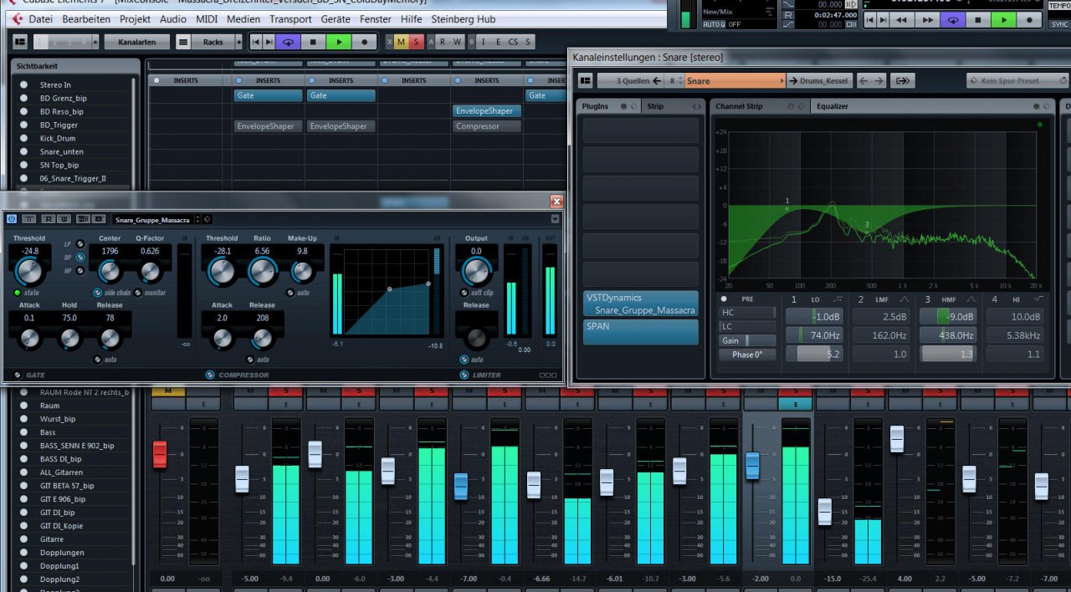Toggle Compressor Make-Up auto button
Image resolution: width=1071 pixels, height=592 pixels.
pyautogui.click(x=290, y=293)
